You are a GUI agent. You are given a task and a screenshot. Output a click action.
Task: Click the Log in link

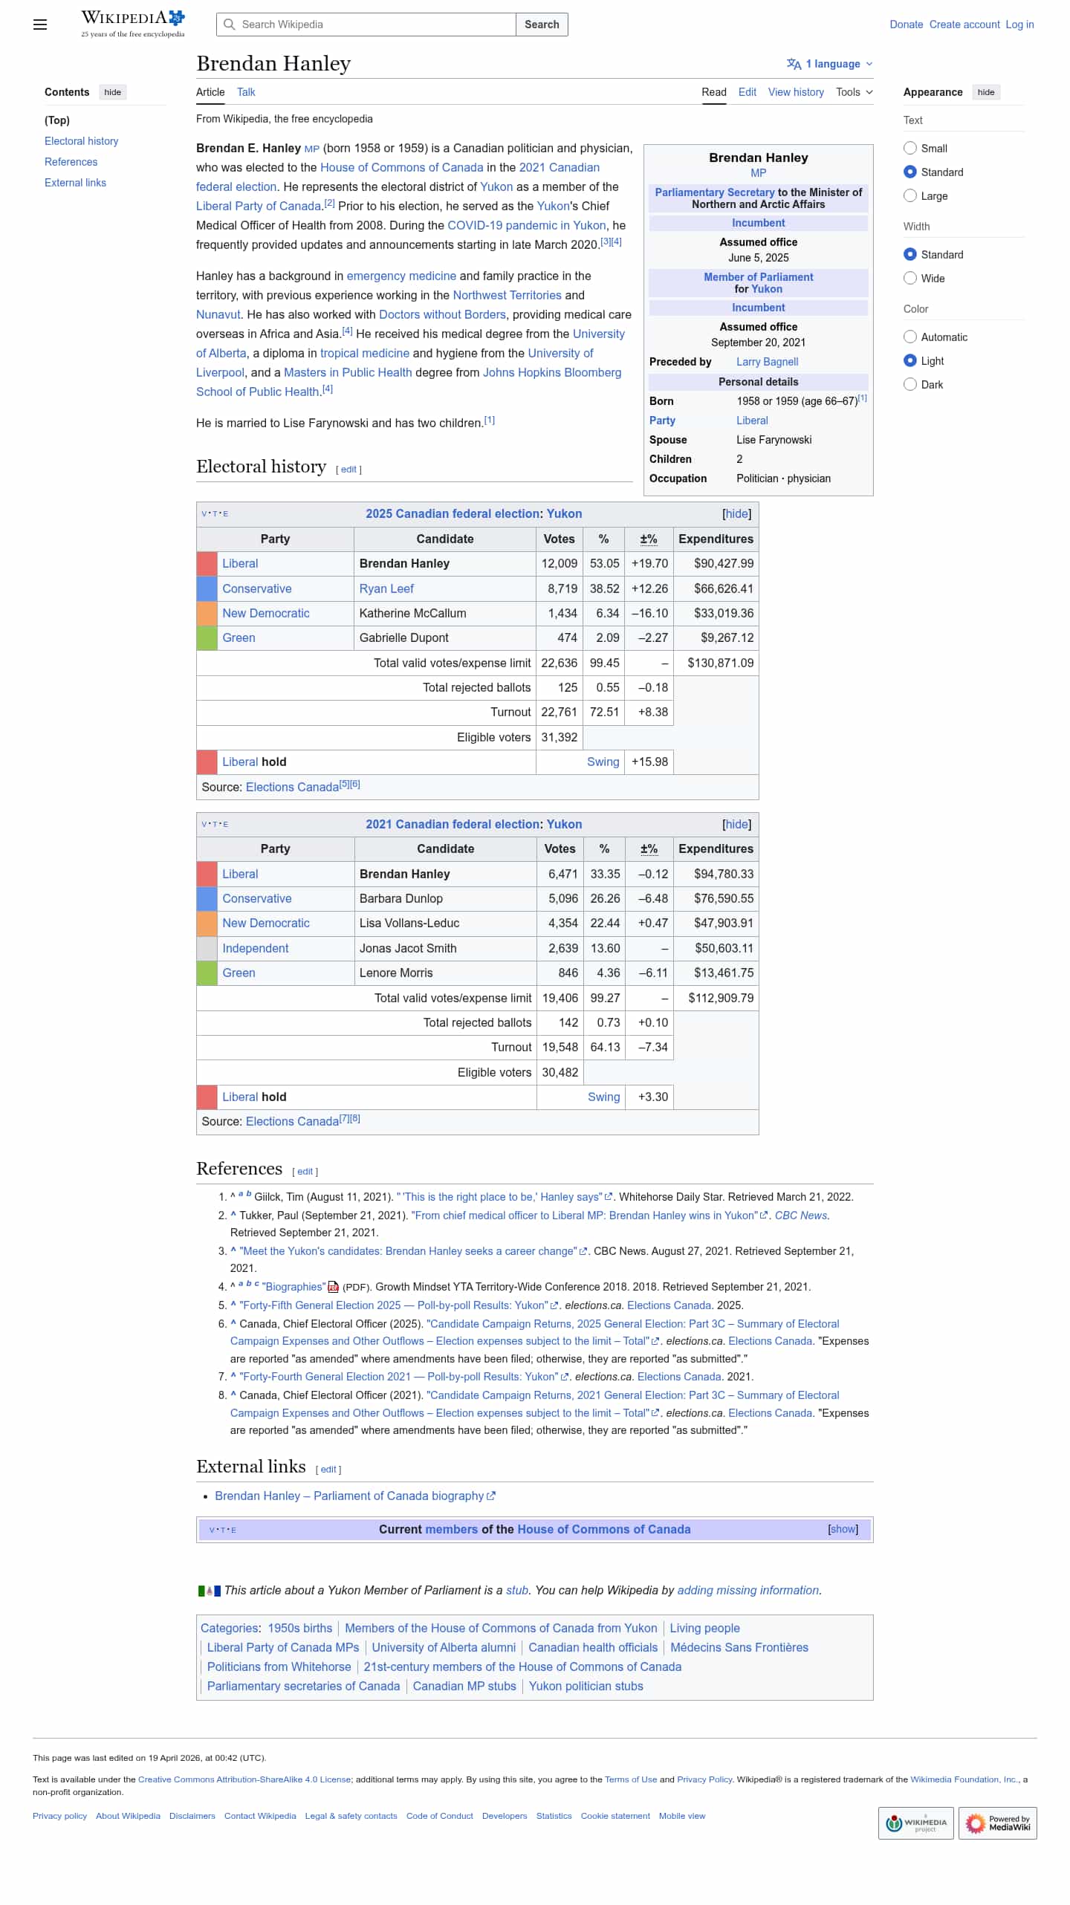click(1019, 25)
